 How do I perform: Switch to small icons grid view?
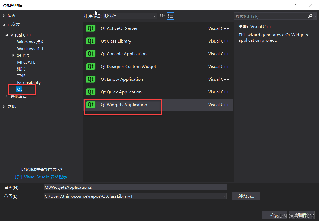[x=162, y=16]
